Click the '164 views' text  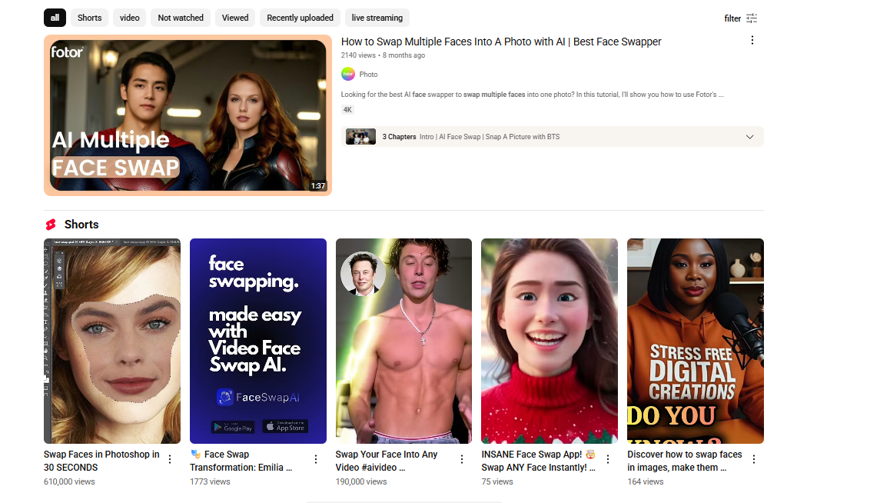click(x=646, y=481)
